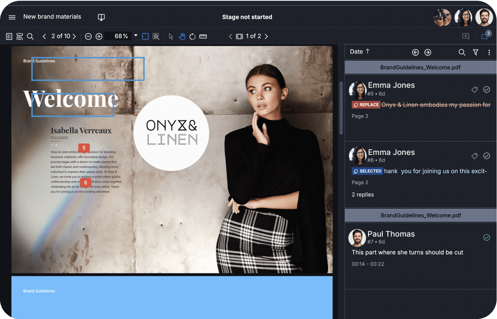Click the bearded man avatar in header
The width and height of the screenshot is (497, 319).
[x=484, y=17]
